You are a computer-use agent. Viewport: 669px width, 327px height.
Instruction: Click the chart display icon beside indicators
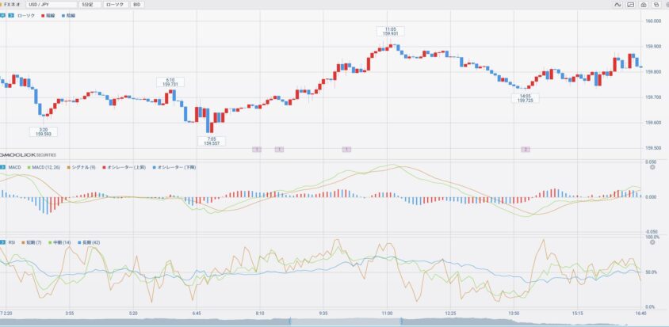click(x=630, y=5)
